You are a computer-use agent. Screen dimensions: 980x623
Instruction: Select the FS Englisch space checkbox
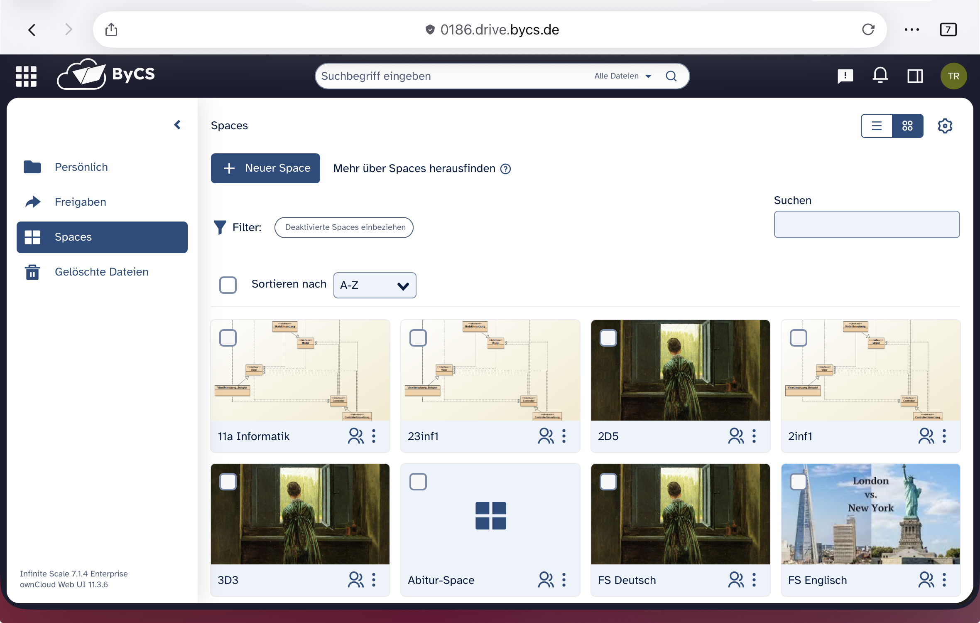point(799,482)
